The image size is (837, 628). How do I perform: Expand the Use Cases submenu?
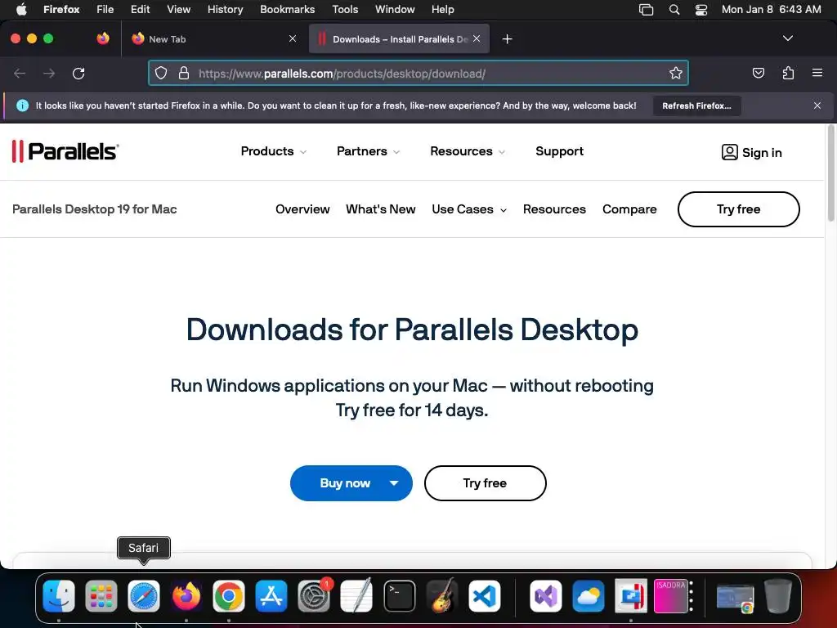tap(468, 209)
